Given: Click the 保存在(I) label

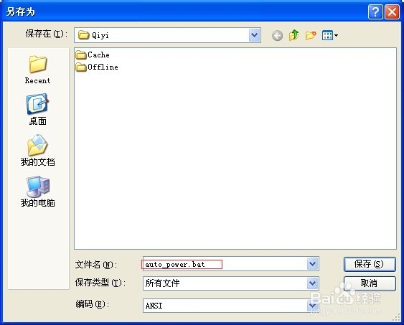Looking at the screenshot, I should coord(47,34).
